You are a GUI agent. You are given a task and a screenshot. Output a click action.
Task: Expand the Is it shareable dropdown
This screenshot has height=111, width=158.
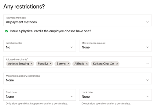click(40, 46)
